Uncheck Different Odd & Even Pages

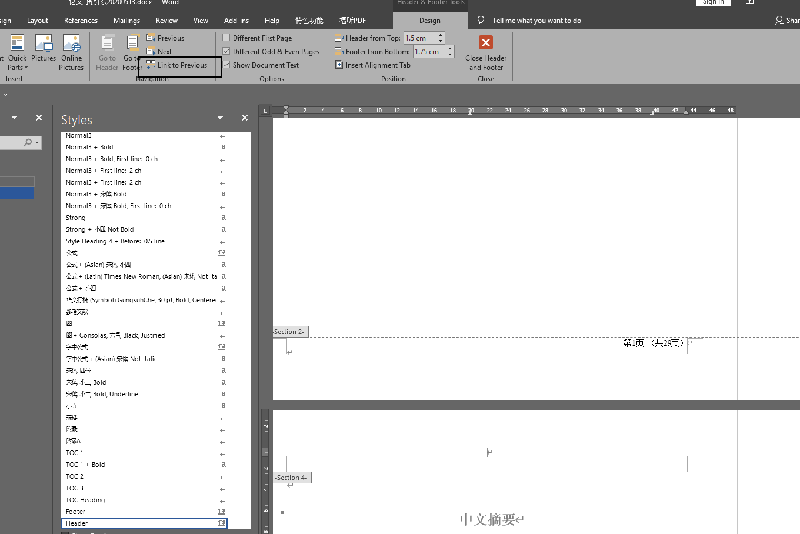click(x=226, y=51)
